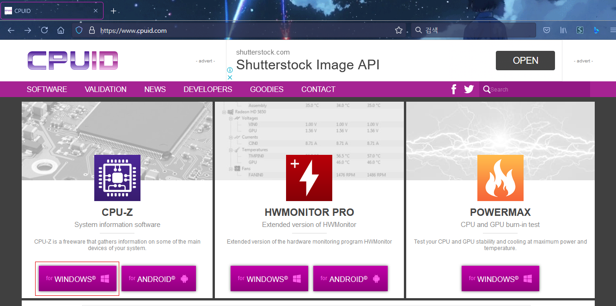
Task: Open the green S extension icon
Action: (x=580, y=31)
